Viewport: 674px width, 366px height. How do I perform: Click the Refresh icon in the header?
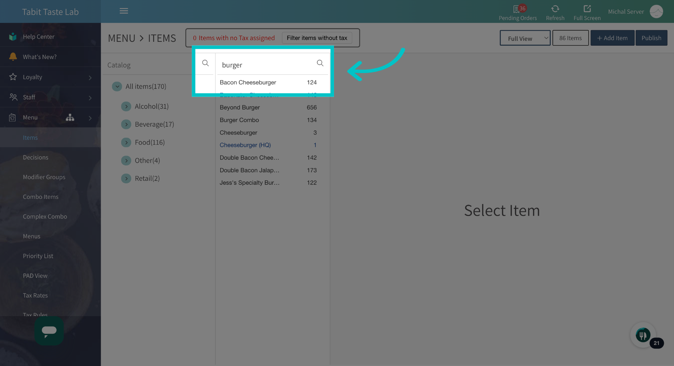tap(555, 11)
